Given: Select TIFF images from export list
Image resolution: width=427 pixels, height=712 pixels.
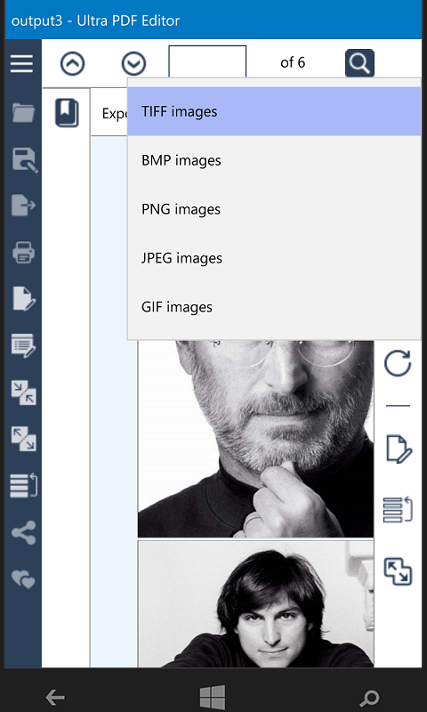Looking at the screenshot, I should [274, 111].
